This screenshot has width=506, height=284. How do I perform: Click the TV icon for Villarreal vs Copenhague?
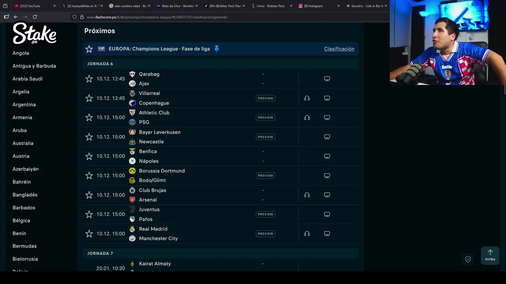tap(327, 98)
